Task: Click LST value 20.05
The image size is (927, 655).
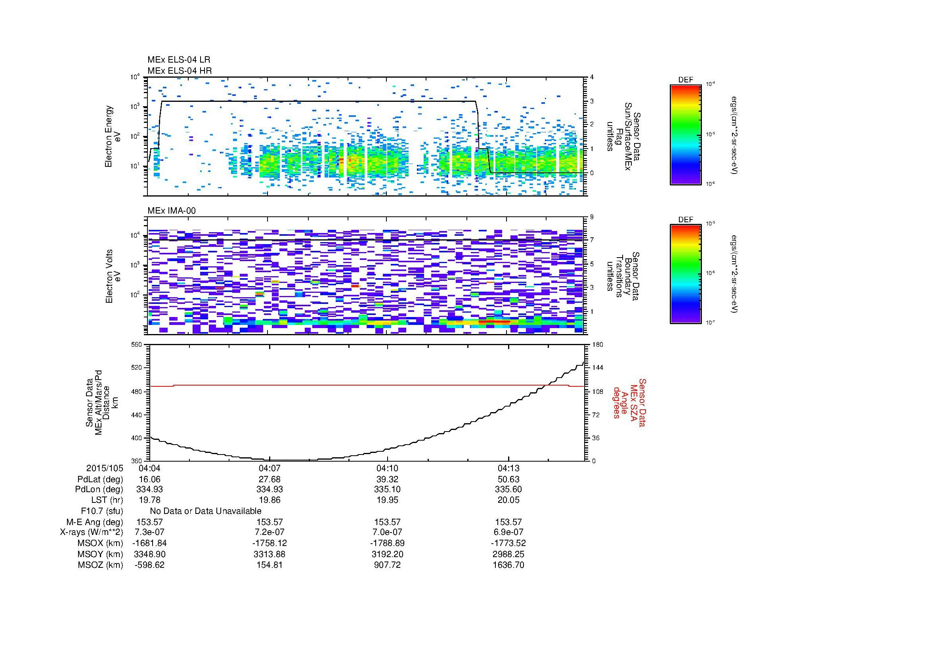Action: click(508, 500)
